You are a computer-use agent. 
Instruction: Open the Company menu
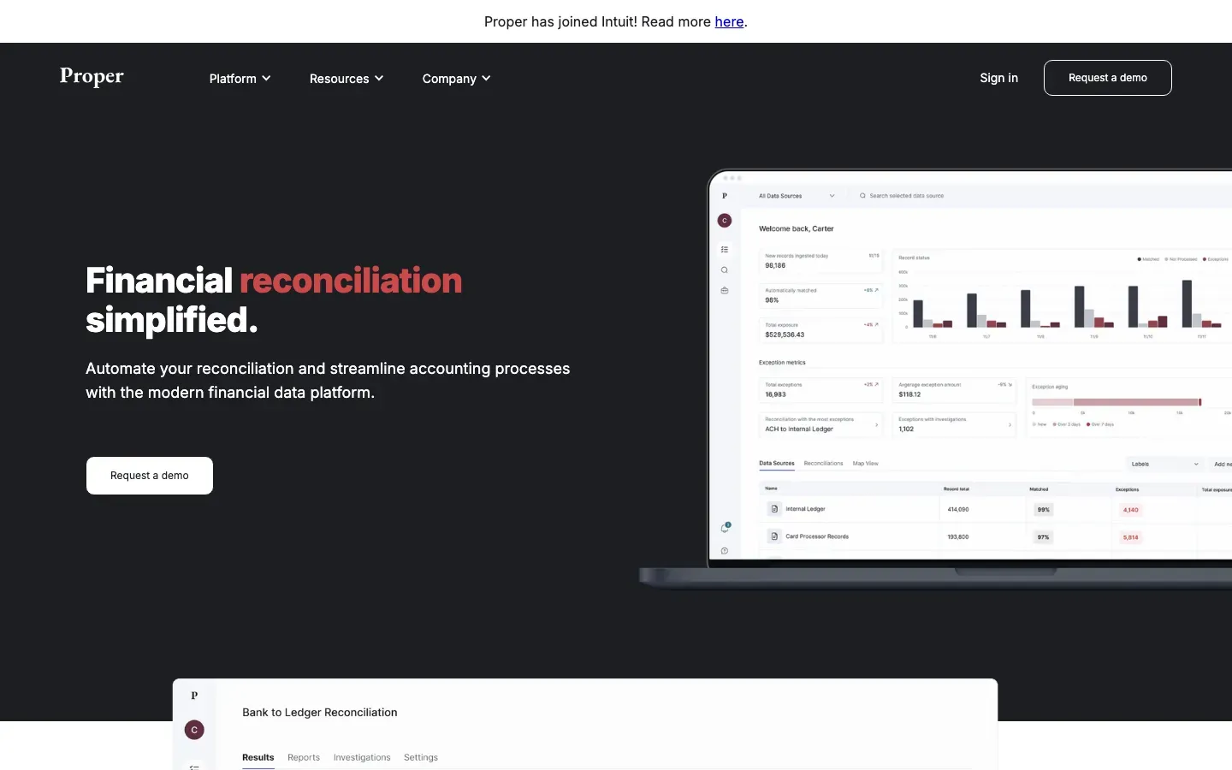[456, 79]
